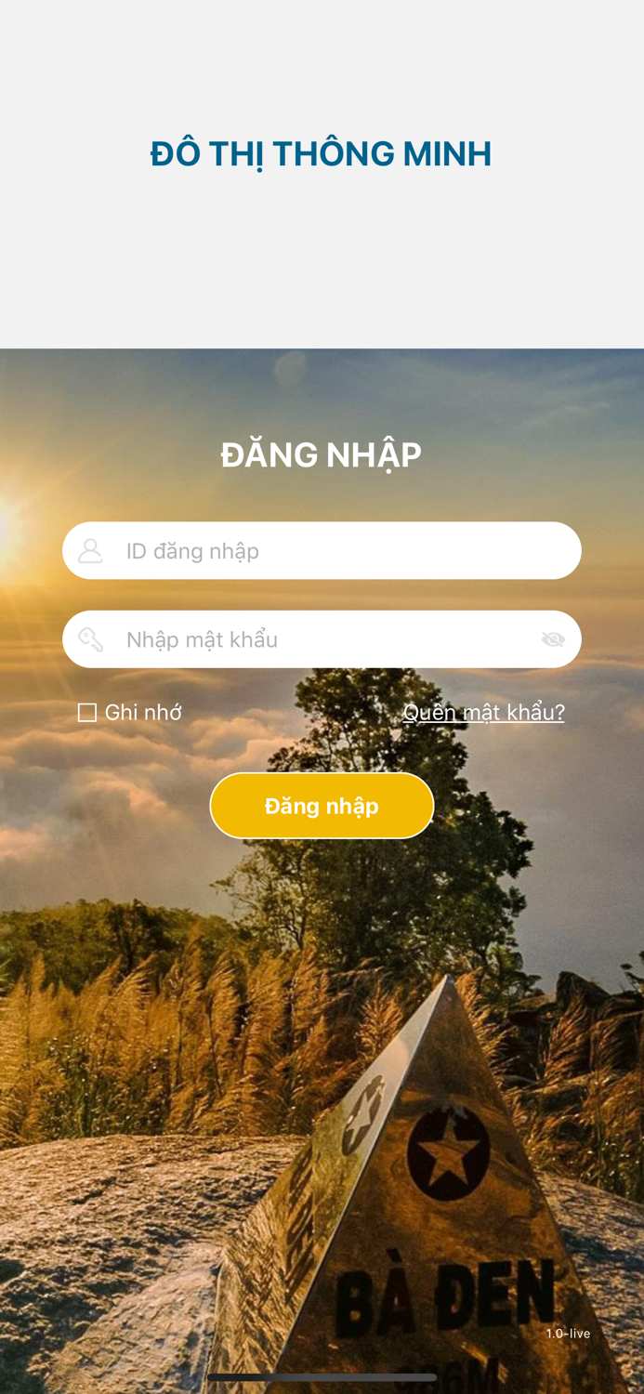Tap the yellow Đăng nhập button
The height and width of the screenshot is (1394, 644).
(322, 806)
